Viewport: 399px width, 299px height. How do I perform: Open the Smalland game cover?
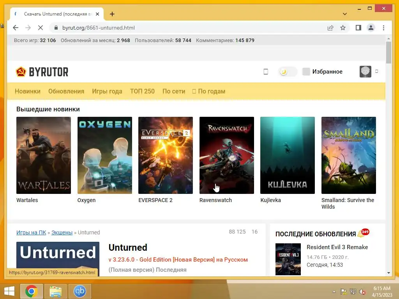[348, 155]
